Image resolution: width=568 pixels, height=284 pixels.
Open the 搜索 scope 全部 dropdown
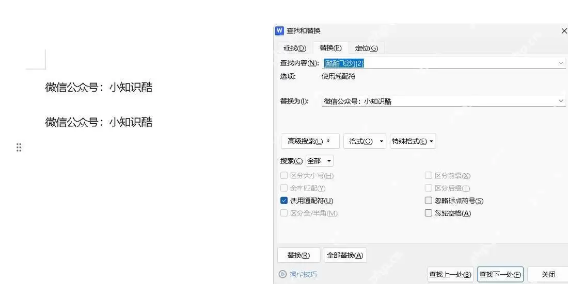click(320, 161)
